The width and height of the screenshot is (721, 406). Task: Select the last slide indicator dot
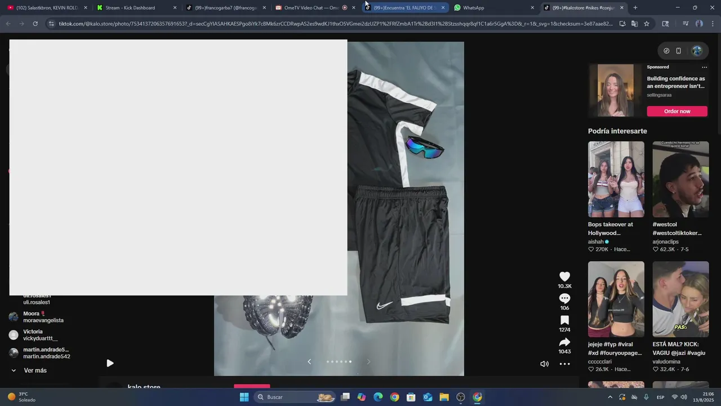point(350,361)
